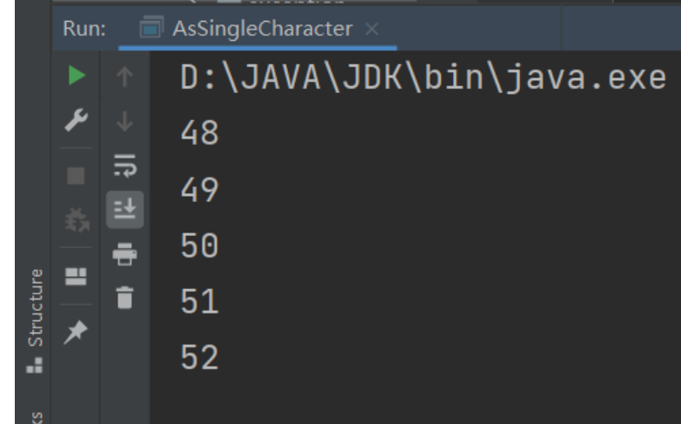This screenshot has height=424, width=681.
Task: Pin the run tab with pushpin icon
Action: [77, 330]
